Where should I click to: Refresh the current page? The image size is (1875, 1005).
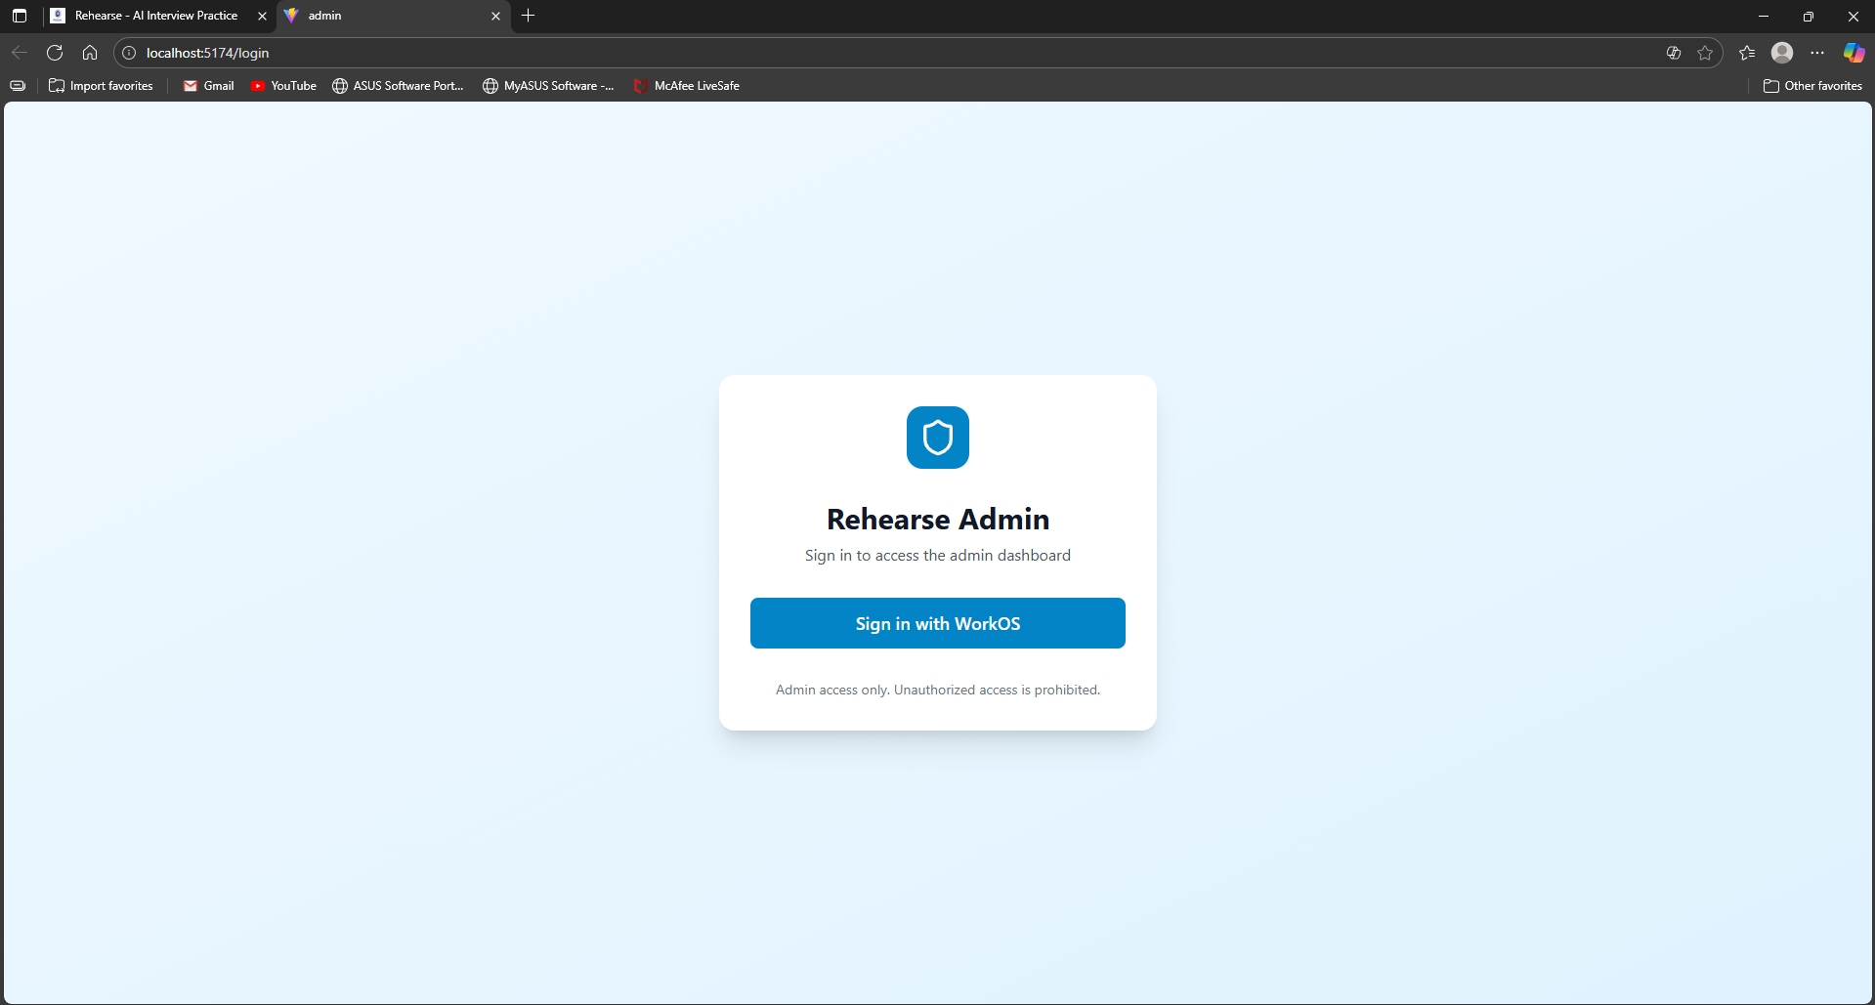click(x=55, y=53)
